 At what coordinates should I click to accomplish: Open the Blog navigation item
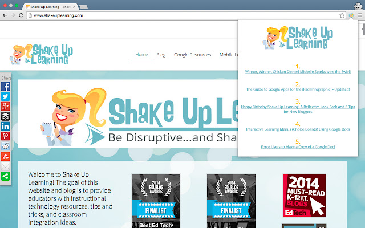(161, 55)
